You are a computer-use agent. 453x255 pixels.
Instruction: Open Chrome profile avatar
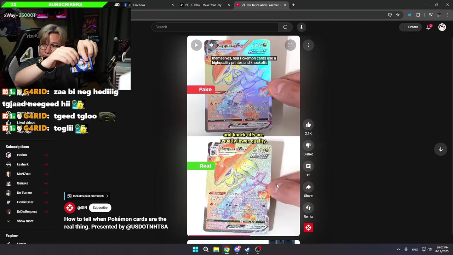tap(439, 15)
